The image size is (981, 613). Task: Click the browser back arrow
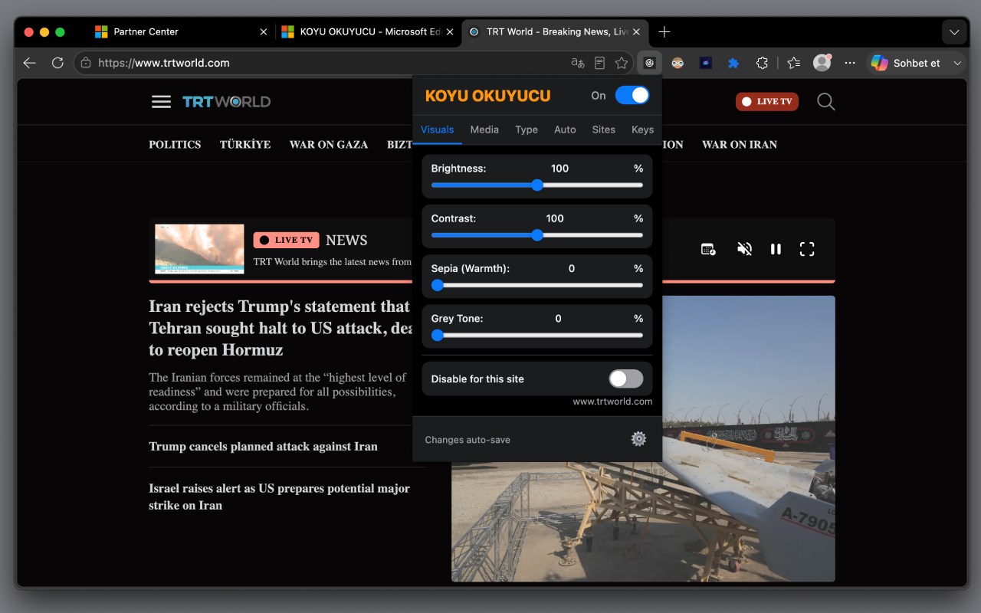point(30,63)
